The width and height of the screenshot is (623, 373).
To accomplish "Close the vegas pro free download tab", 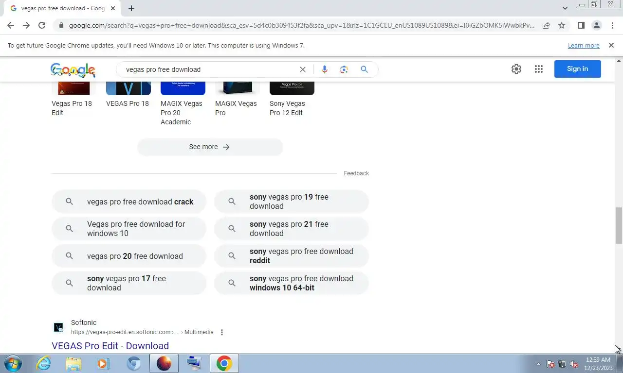I will point(113,8).
